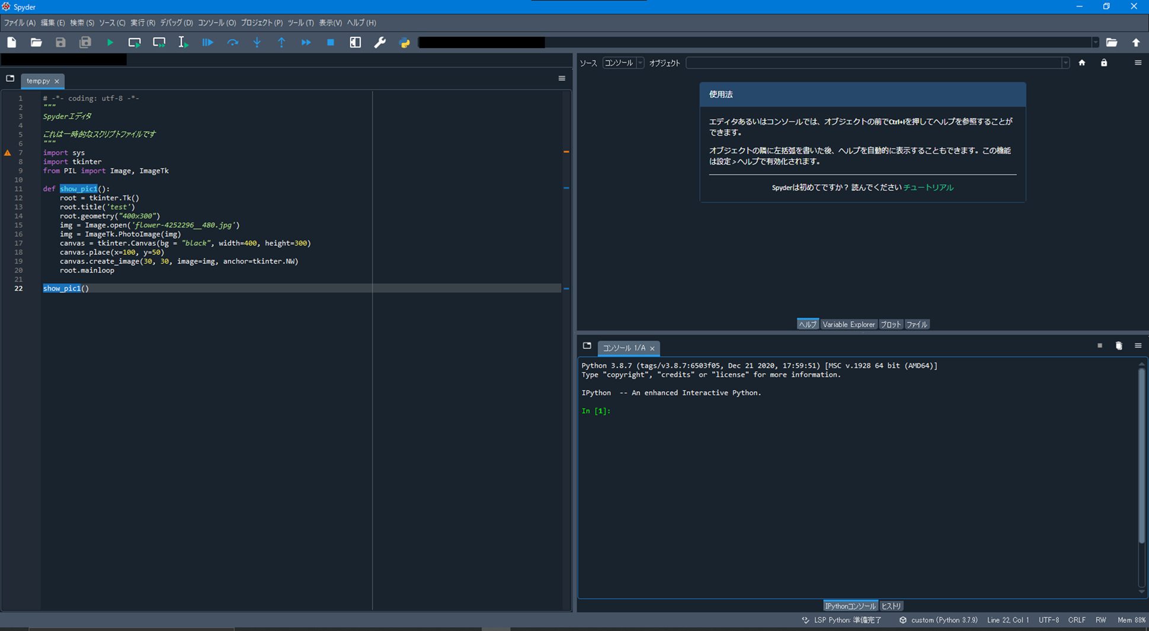
Task: Start debugging the current file
Action: tap(207, 42)
